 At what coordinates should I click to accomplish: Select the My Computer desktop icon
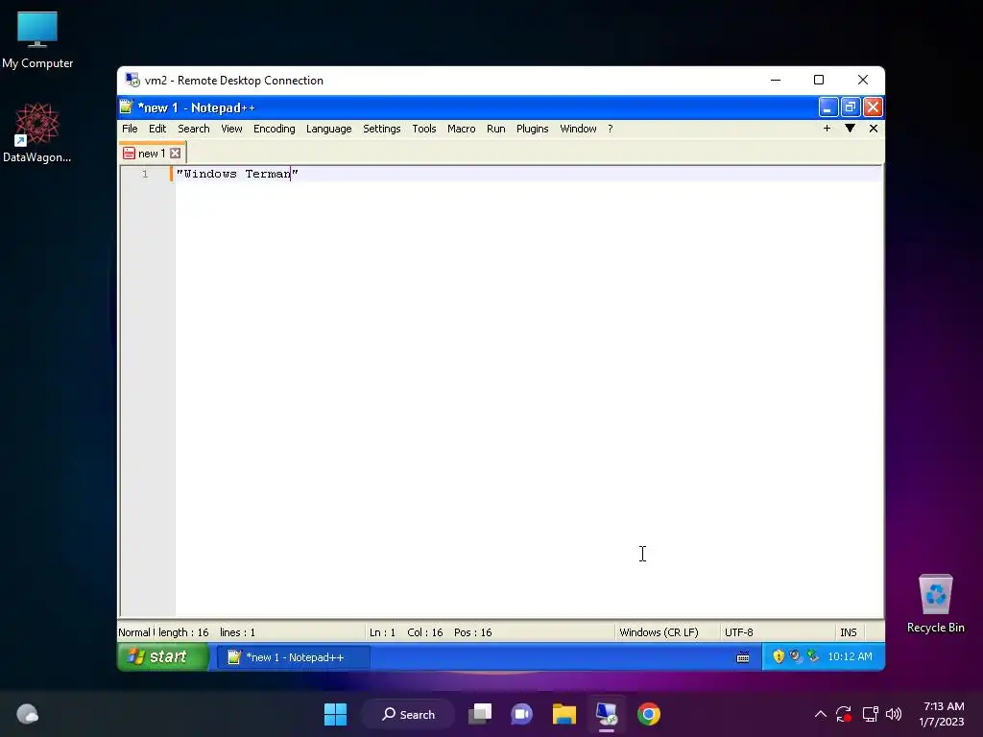tap(37, 40)
